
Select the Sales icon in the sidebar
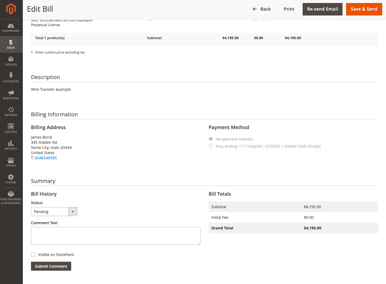pos(11,44)
